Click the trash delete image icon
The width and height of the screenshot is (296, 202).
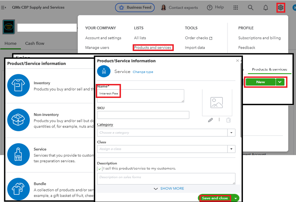pos(228,120)
